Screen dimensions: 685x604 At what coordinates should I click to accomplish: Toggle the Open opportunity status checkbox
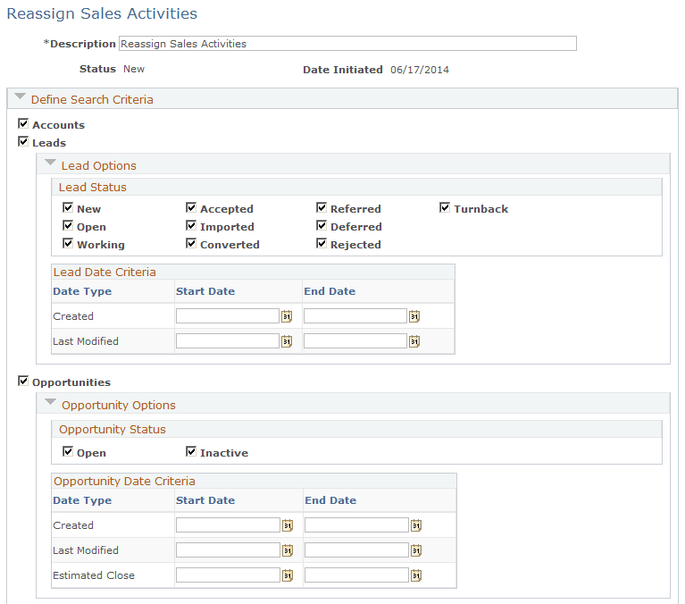(68, 451)
